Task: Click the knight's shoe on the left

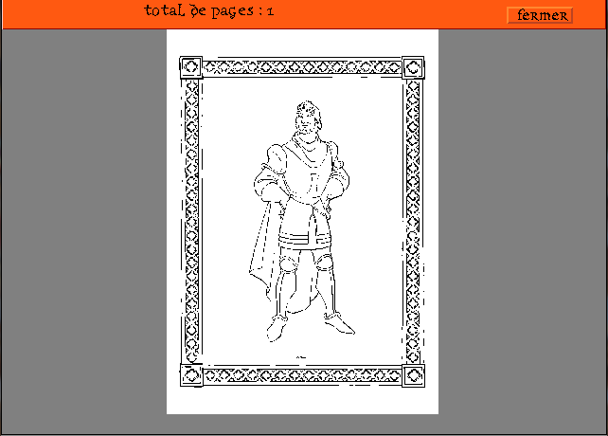Action: pos(277,328)
